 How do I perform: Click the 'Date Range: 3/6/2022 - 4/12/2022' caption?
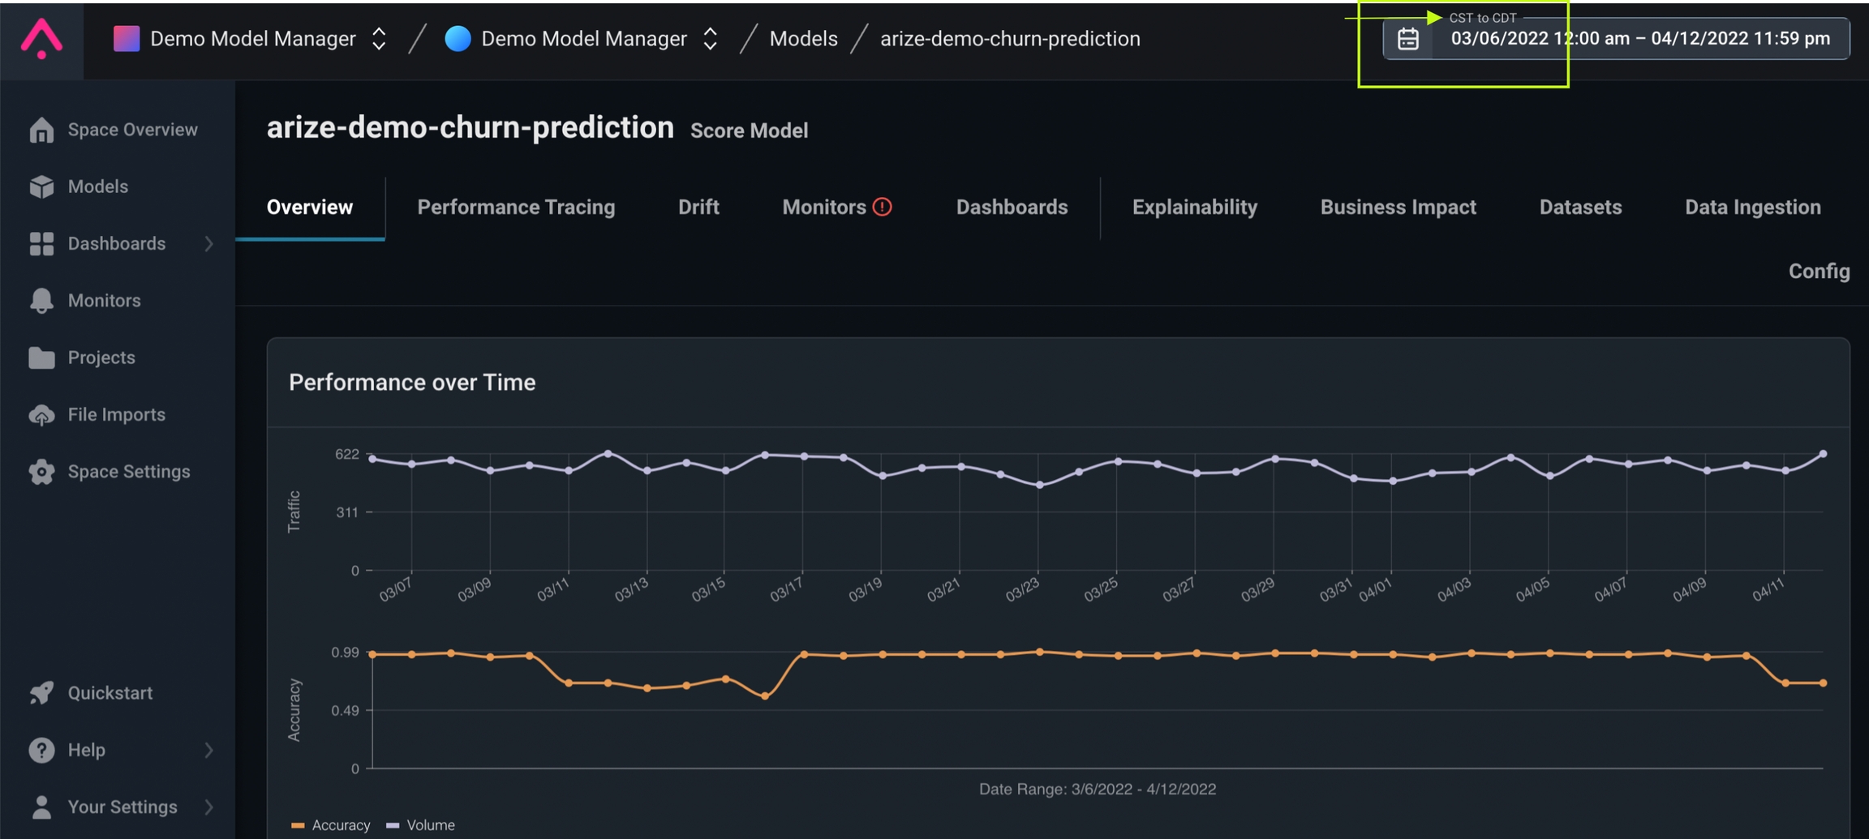click(1098, 790)
